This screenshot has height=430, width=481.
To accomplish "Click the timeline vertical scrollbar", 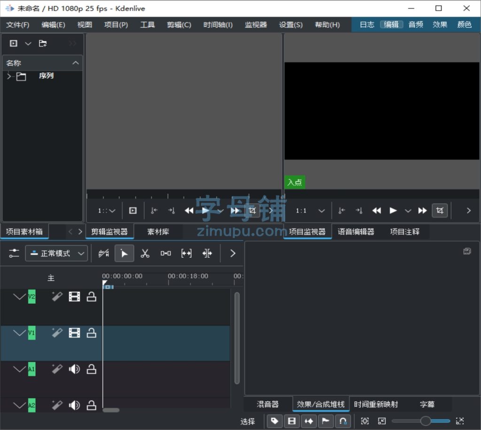I will (237, 338).
